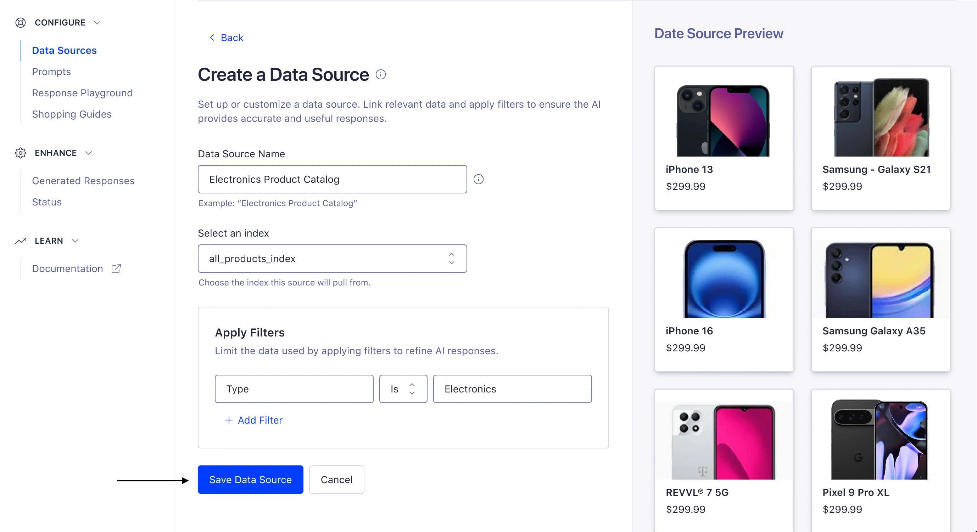Click the Back chevron arrow icon

click(x=212, y=38)
